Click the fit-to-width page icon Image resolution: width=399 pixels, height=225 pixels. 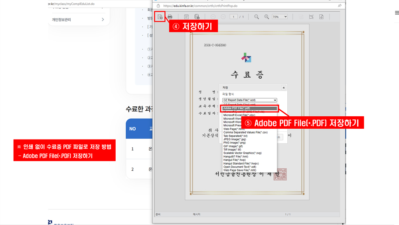coord(311,17)
